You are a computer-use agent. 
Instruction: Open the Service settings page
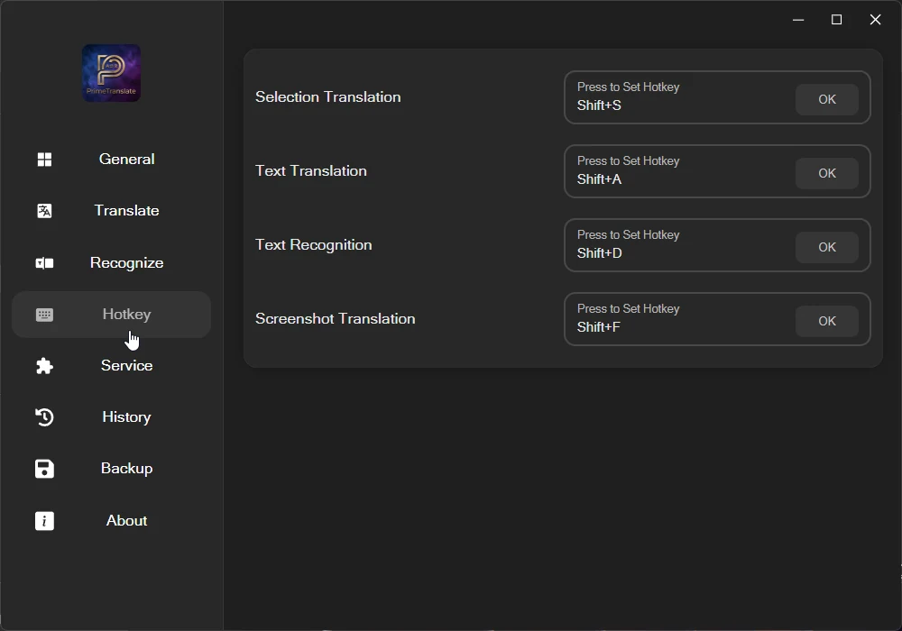tap(111, 366)
